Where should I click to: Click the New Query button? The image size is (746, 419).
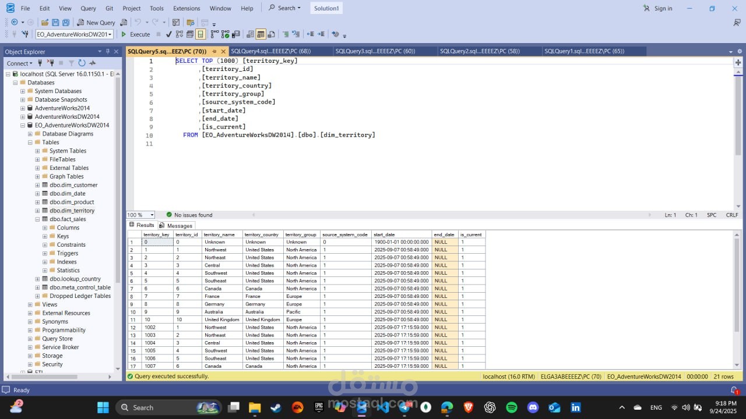pyautogui.click(x=96, y=23)
